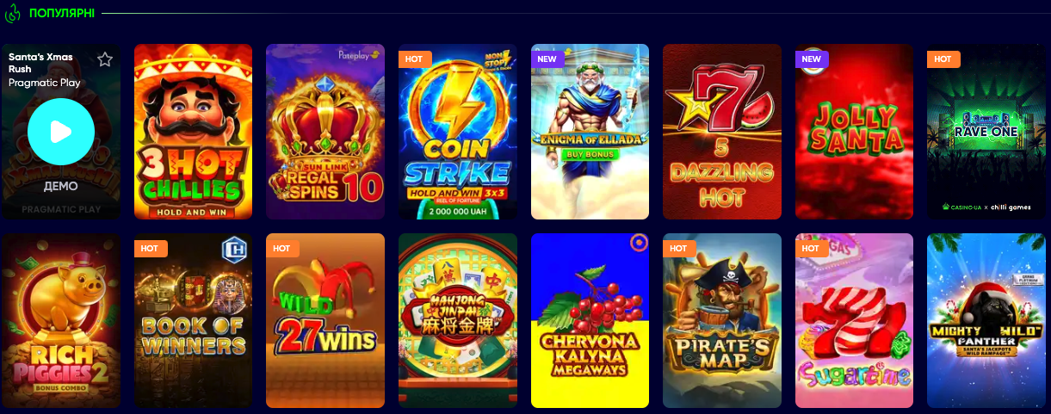
Task: Open the Sugartime game tile
Action: click(854, 320)
